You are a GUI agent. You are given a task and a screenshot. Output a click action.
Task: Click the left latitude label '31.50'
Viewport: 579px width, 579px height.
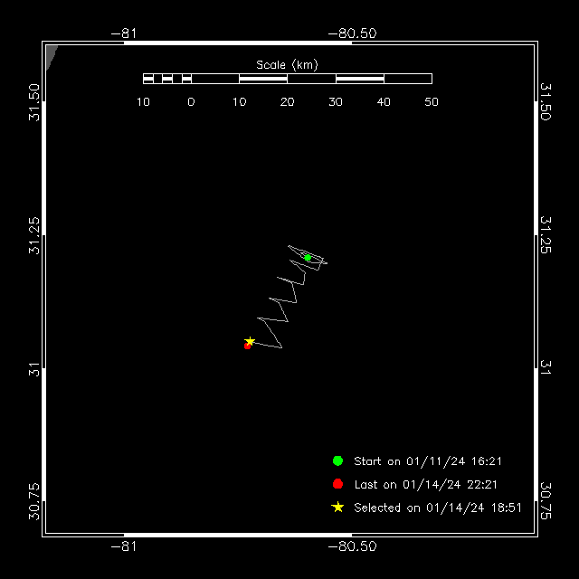[34, 102]
